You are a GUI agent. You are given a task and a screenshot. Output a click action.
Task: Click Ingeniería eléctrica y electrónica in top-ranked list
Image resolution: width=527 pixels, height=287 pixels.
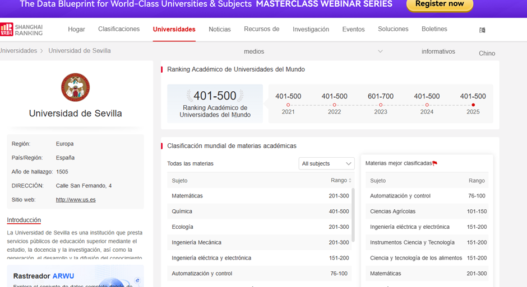(427, 227)
